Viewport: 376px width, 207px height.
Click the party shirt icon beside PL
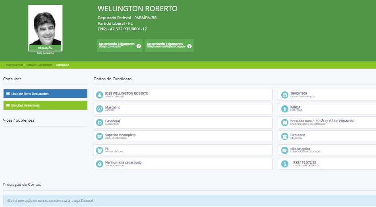pos(100,150)
